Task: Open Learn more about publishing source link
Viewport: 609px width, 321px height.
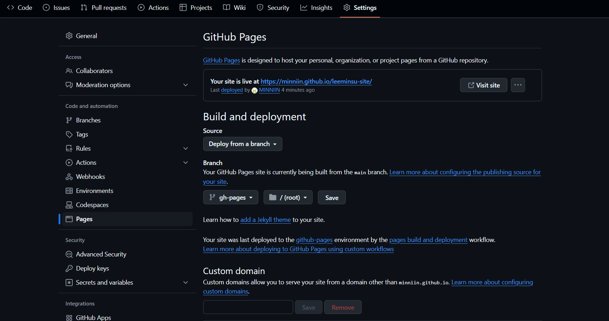Action: (x=465, y=172)
